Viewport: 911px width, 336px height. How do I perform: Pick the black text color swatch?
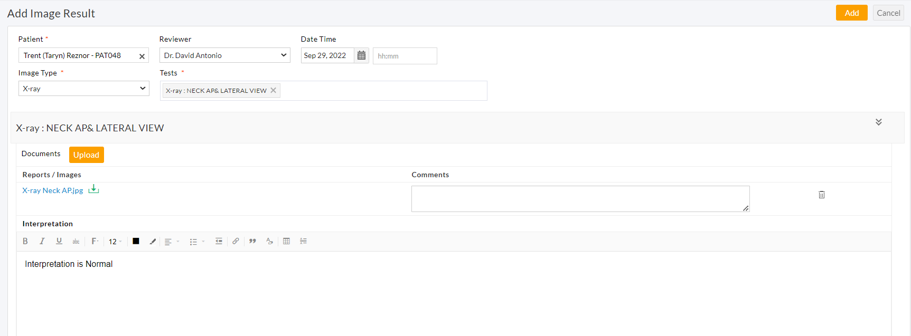[x=136, y=241]
